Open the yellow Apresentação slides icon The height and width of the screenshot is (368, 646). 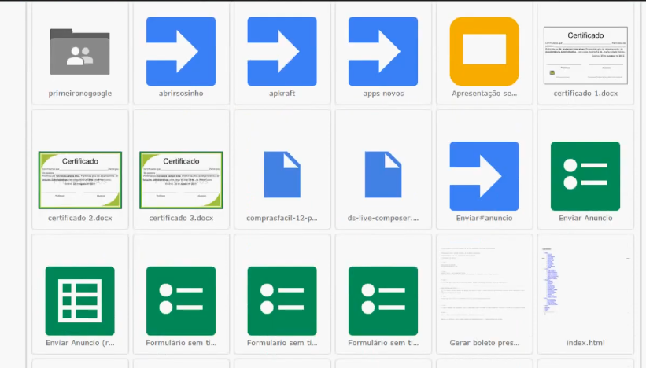pyautogui.click(x=484, y=51)
